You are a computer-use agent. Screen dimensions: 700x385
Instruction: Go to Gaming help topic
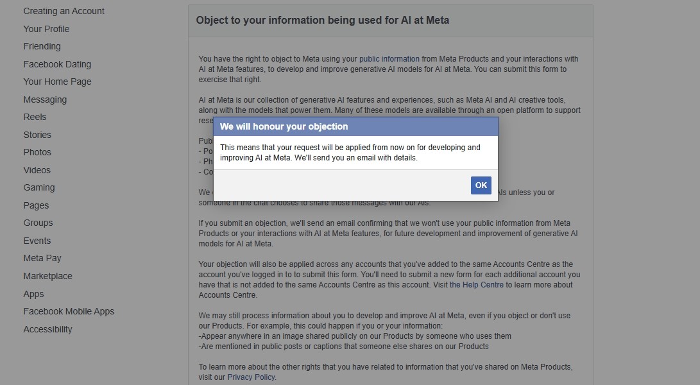(39, 187)
